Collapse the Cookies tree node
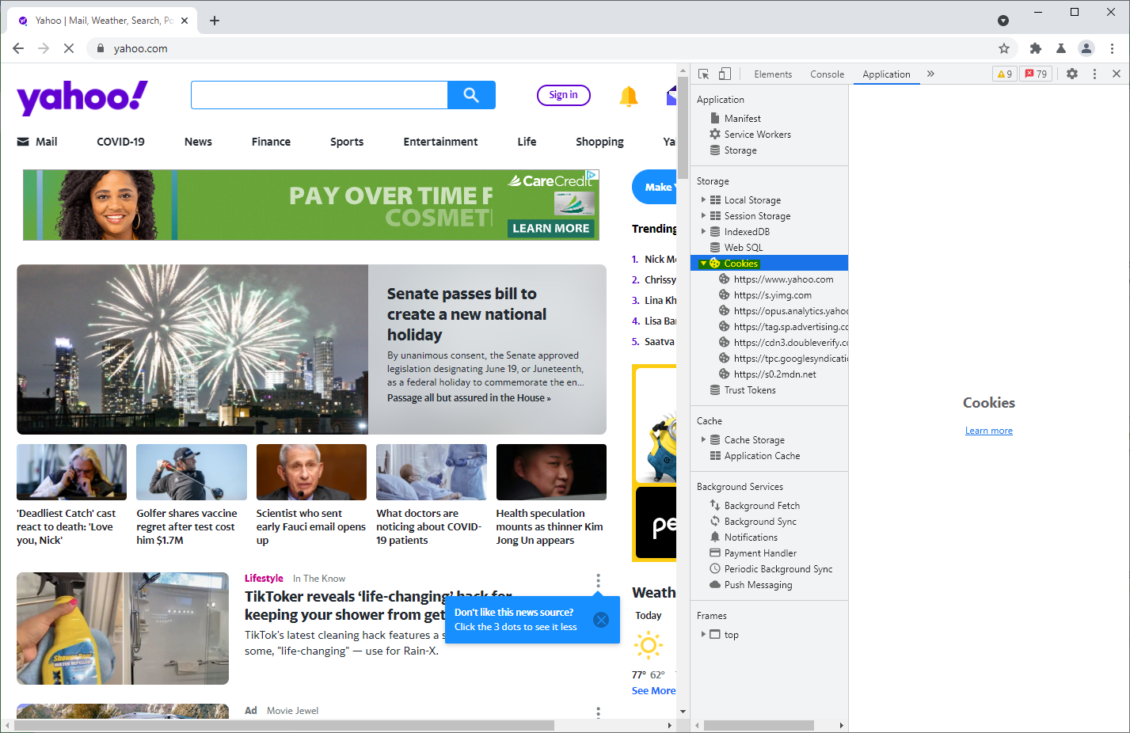1130x733 pixels. (x=703, y=263)
